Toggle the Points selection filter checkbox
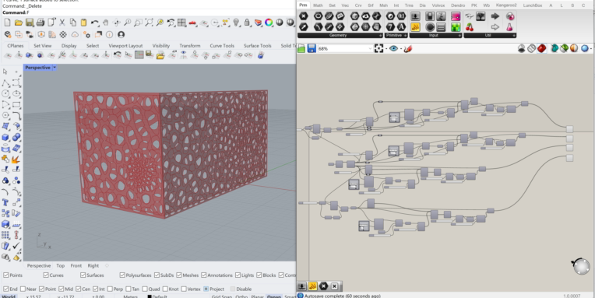 (x=5, y=275)
